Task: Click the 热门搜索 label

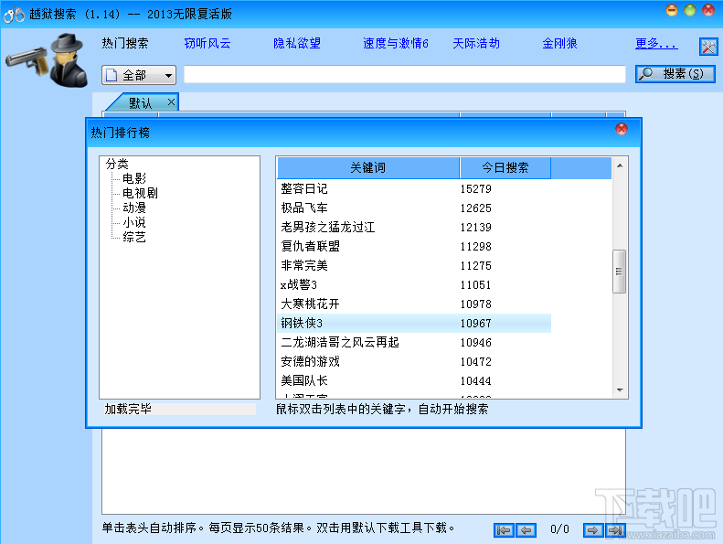Action: tap(125, 43)
